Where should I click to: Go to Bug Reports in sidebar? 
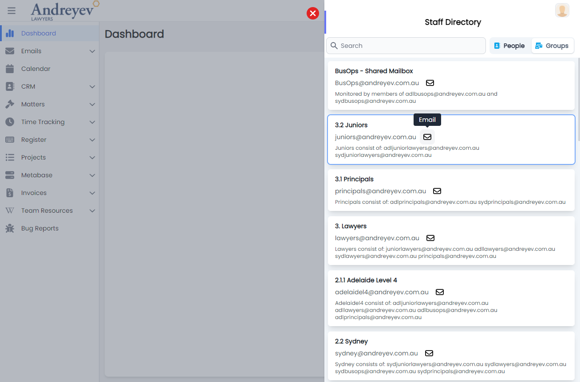(39, 228)
